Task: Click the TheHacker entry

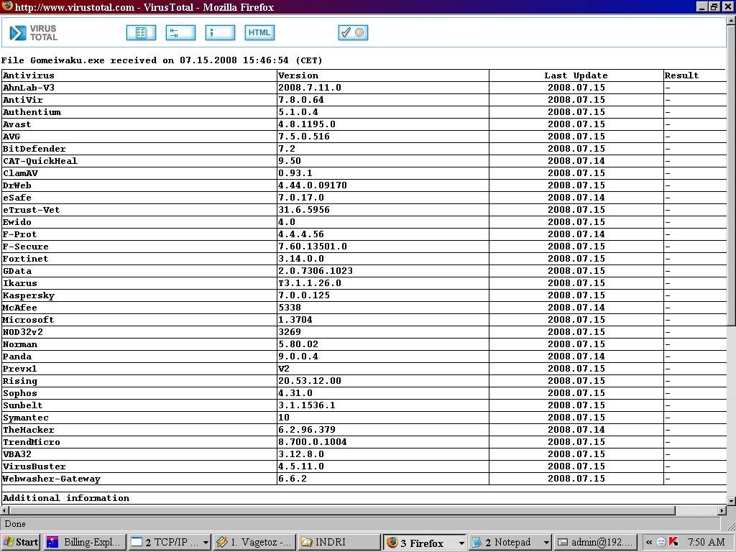Action: 28,430
